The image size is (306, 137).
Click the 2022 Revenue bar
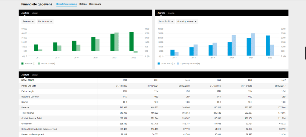pos(131,41)
